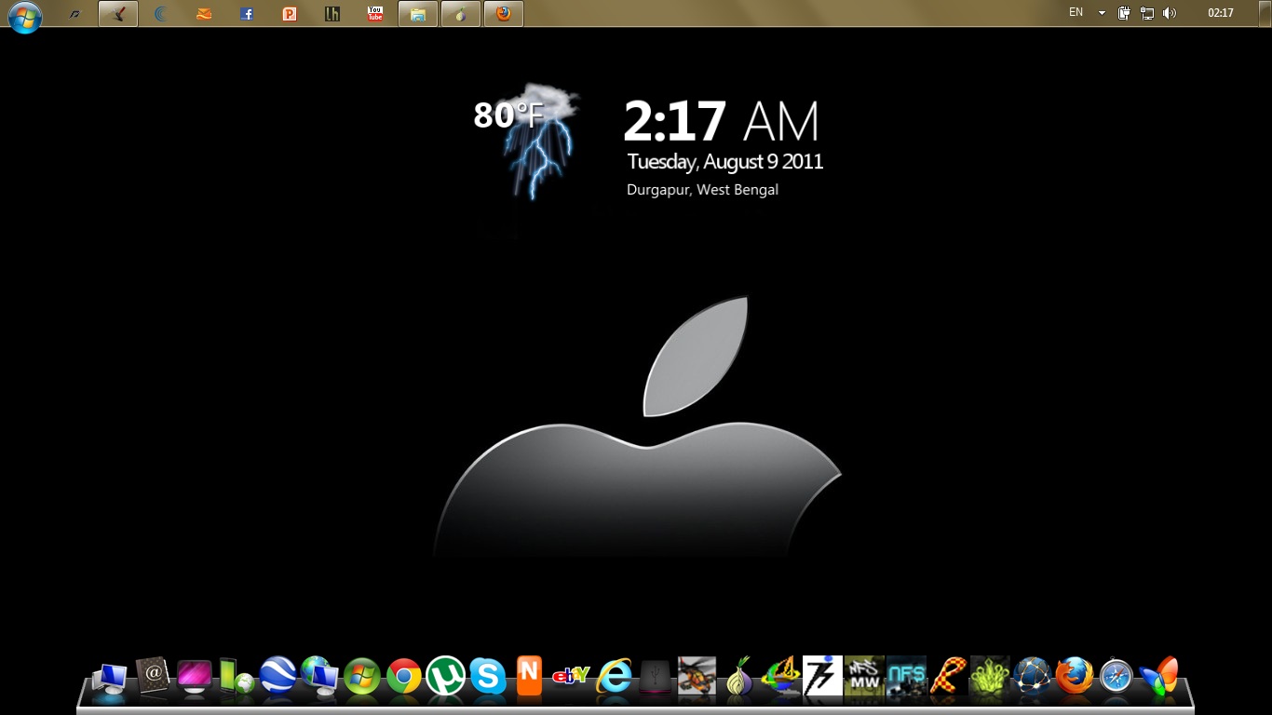This screenshot has width=1272, height=715.
Task: Launch uTorrent from the dock
Action: point(446,676)
